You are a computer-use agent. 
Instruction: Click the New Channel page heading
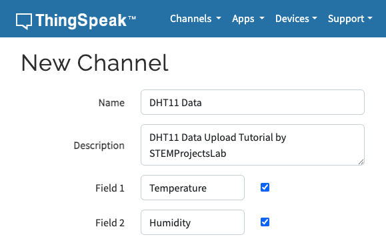(95, 63)
